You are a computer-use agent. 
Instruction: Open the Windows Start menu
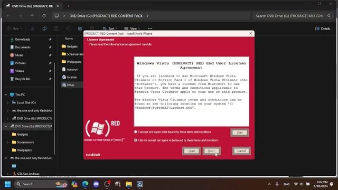pos(8,184)
